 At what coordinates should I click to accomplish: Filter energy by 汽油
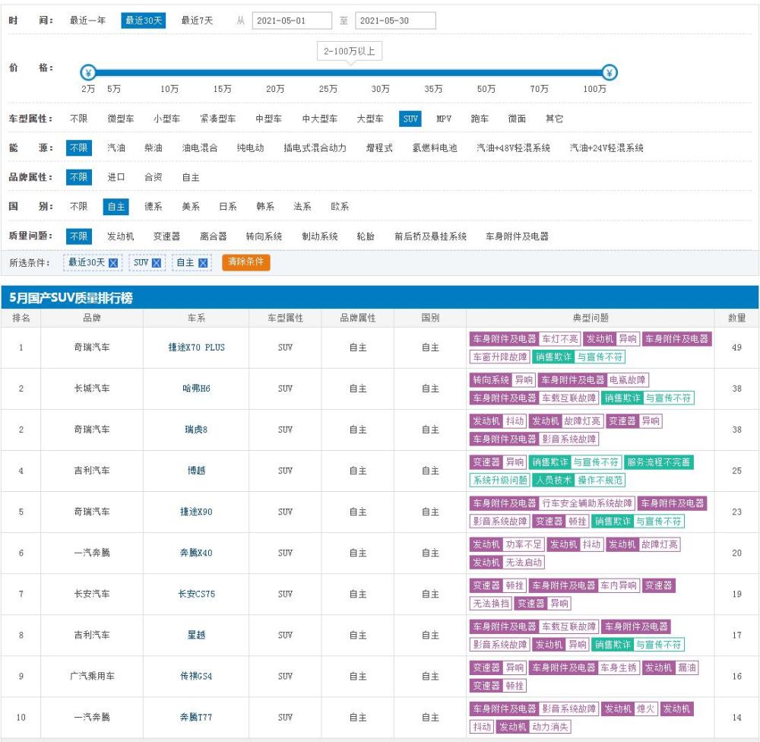116,148
